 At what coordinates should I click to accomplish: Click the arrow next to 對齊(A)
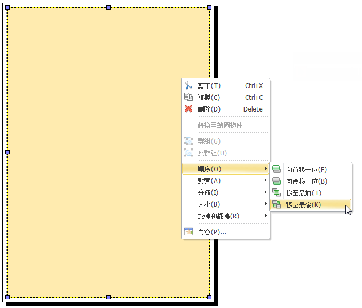(266, 180)
